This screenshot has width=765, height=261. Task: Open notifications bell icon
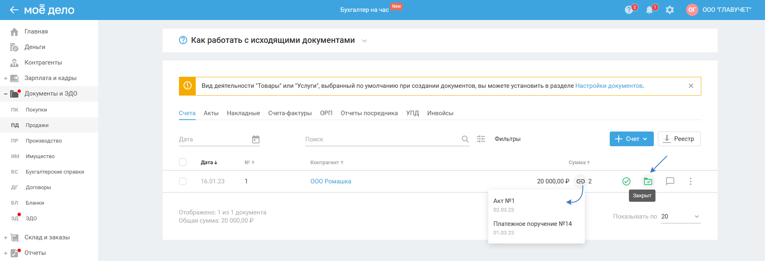[649, 10]
